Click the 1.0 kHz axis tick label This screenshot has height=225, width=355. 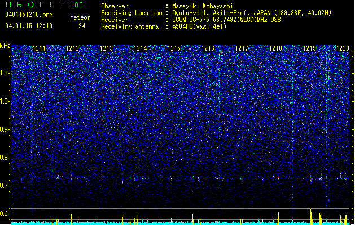(x=5, y=101)
